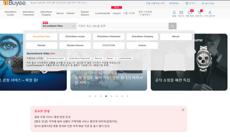The image size is (230, 137).
Task: Open notice about 미국행 일부 상품 구매대행 중단
Action: point(76,122)
